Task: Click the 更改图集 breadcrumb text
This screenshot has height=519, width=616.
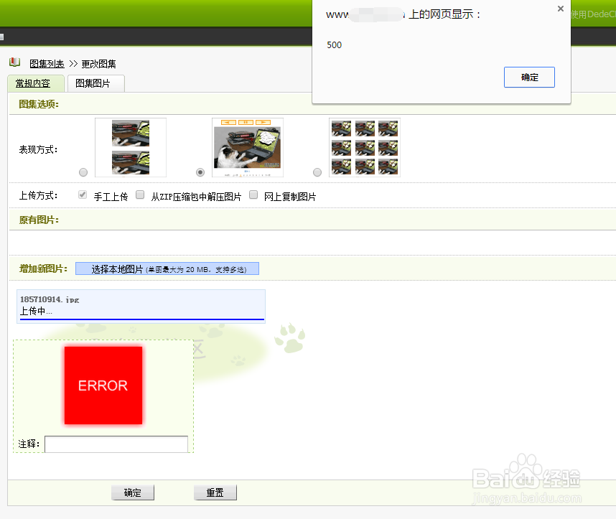Action: (x=98, y=64)
